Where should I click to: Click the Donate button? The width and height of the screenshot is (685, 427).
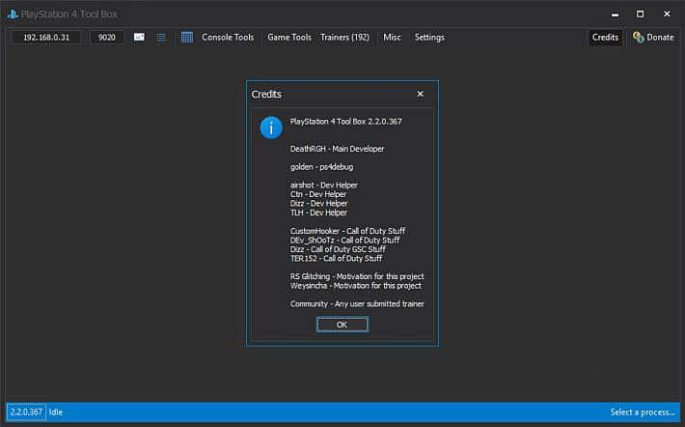pos(653,37)
